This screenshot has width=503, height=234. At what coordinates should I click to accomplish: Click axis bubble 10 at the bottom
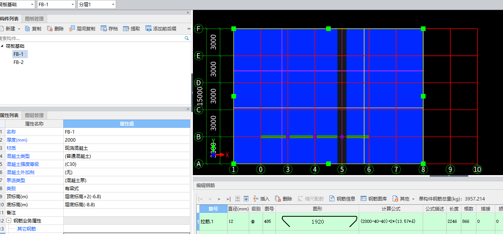pyautogui.click(x=478, y=169)
